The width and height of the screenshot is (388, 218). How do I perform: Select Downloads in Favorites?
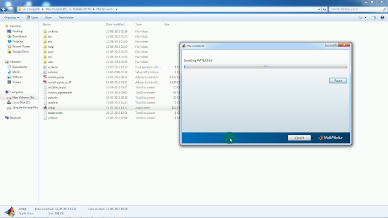coord(19,36)
